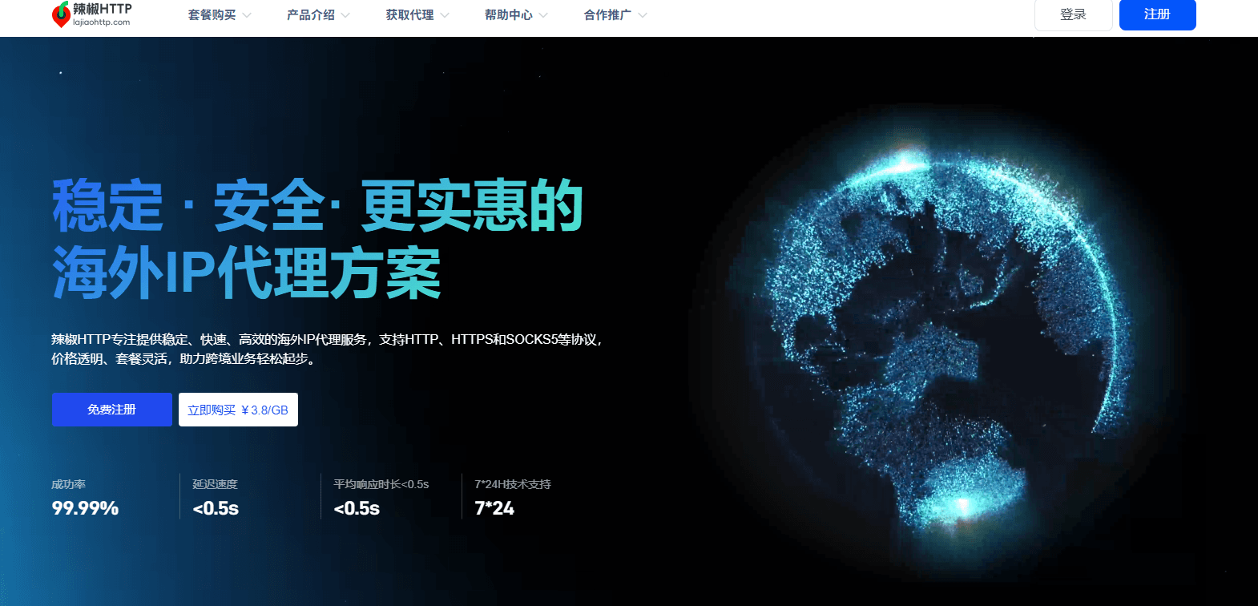Click the 平均响应时长<0.5s label
The image size is (1258, 606).
click(381, 484)
